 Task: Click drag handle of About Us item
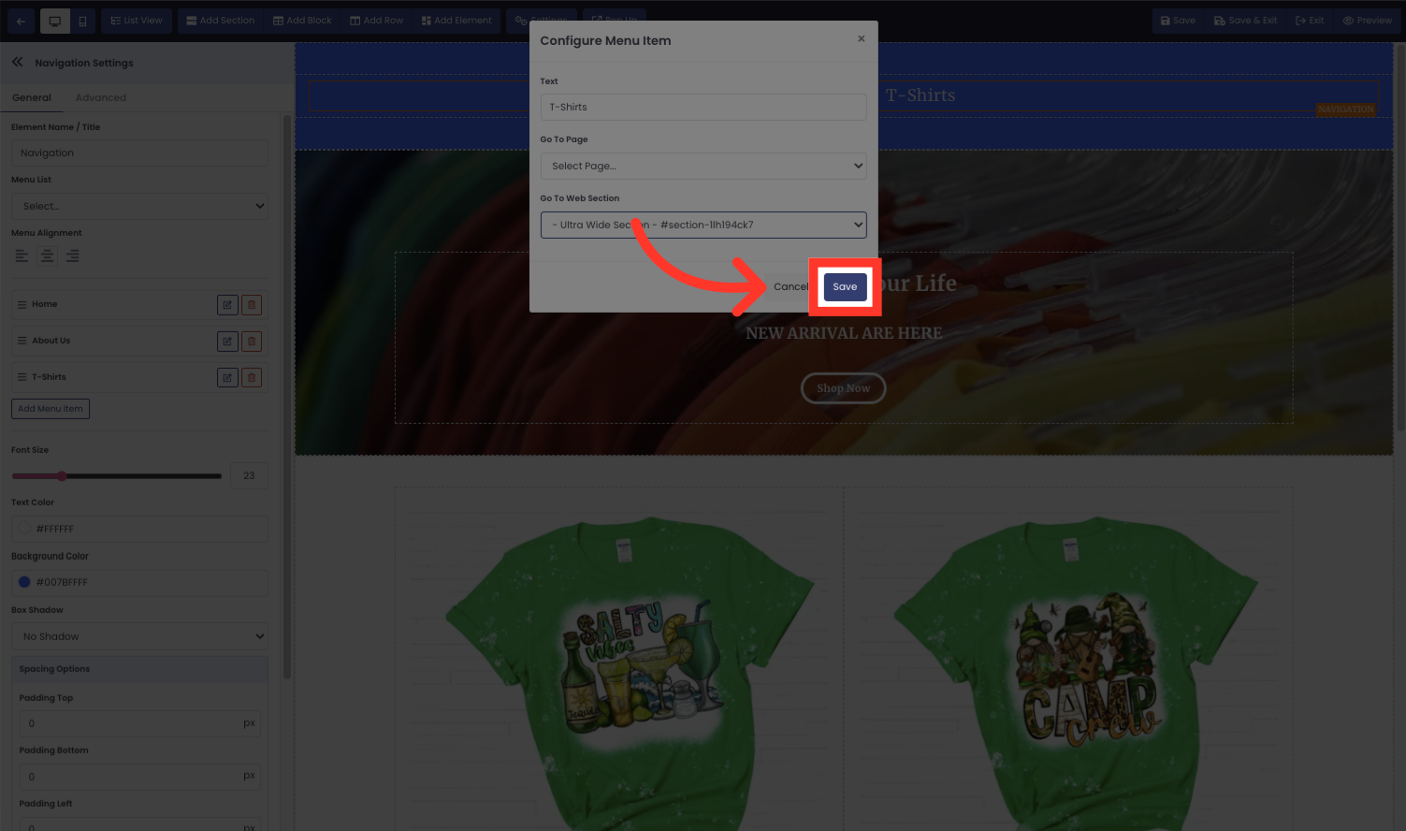click(x=22, y=341)
